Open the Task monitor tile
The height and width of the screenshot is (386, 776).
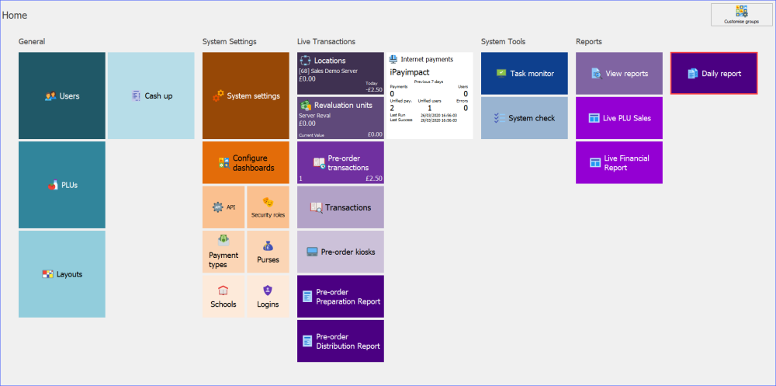[x=525, y=73]
